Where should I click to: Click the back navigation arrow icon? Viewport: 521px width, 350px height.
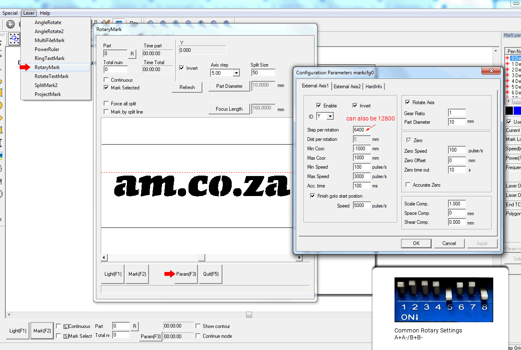10,24
